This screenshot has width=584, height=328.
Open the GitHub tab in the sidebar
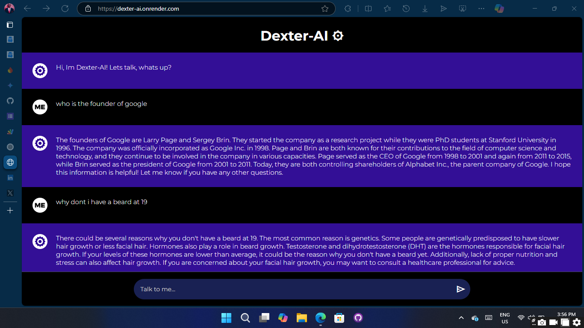[x=10, y=101]
